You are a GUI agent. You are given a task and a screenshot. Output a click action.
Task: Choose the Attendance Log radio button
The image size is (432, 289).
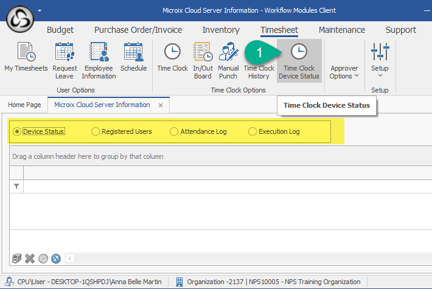[175, 131]
